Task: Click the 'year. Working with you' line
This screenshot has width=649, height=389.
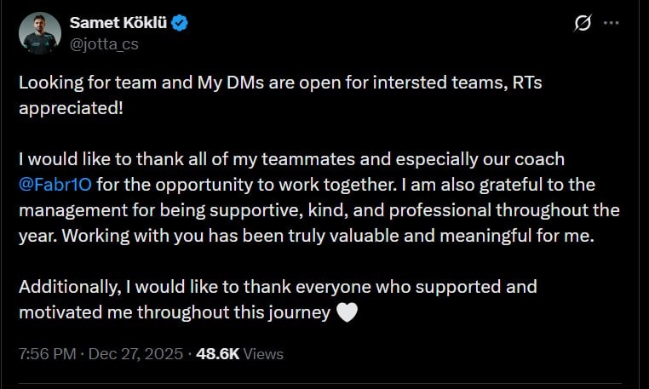Action: pyautogui.click(x=307, y=236)
